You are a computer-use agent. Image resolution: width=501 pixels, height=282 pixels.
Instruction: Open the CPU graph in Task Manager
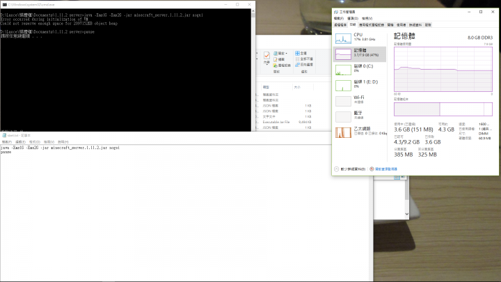tap(360, 38)
